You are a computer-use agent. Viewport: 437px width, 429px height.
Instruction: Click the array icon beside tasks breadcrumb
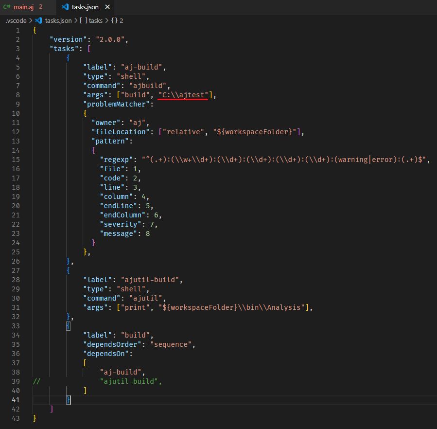82,20
